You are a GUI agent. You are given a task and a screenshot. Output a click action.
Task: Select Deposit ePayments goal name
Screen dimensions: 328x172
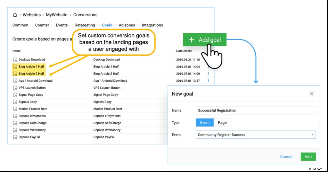point(32,116)
